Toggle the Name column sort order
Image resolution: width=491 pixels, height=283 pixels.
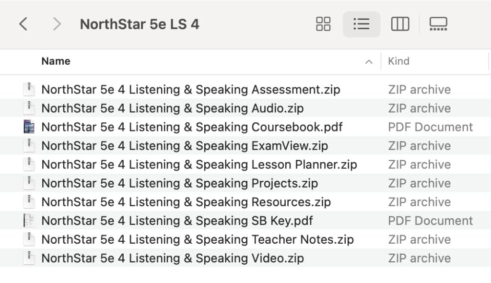[x=56, y=61]
